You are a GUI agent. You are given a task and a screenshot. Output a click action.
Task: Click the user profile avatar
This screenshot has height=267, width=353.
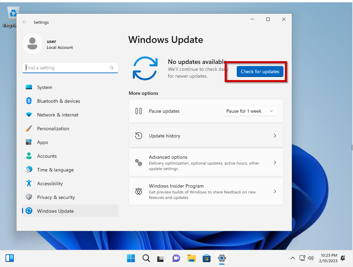[32, 44]
